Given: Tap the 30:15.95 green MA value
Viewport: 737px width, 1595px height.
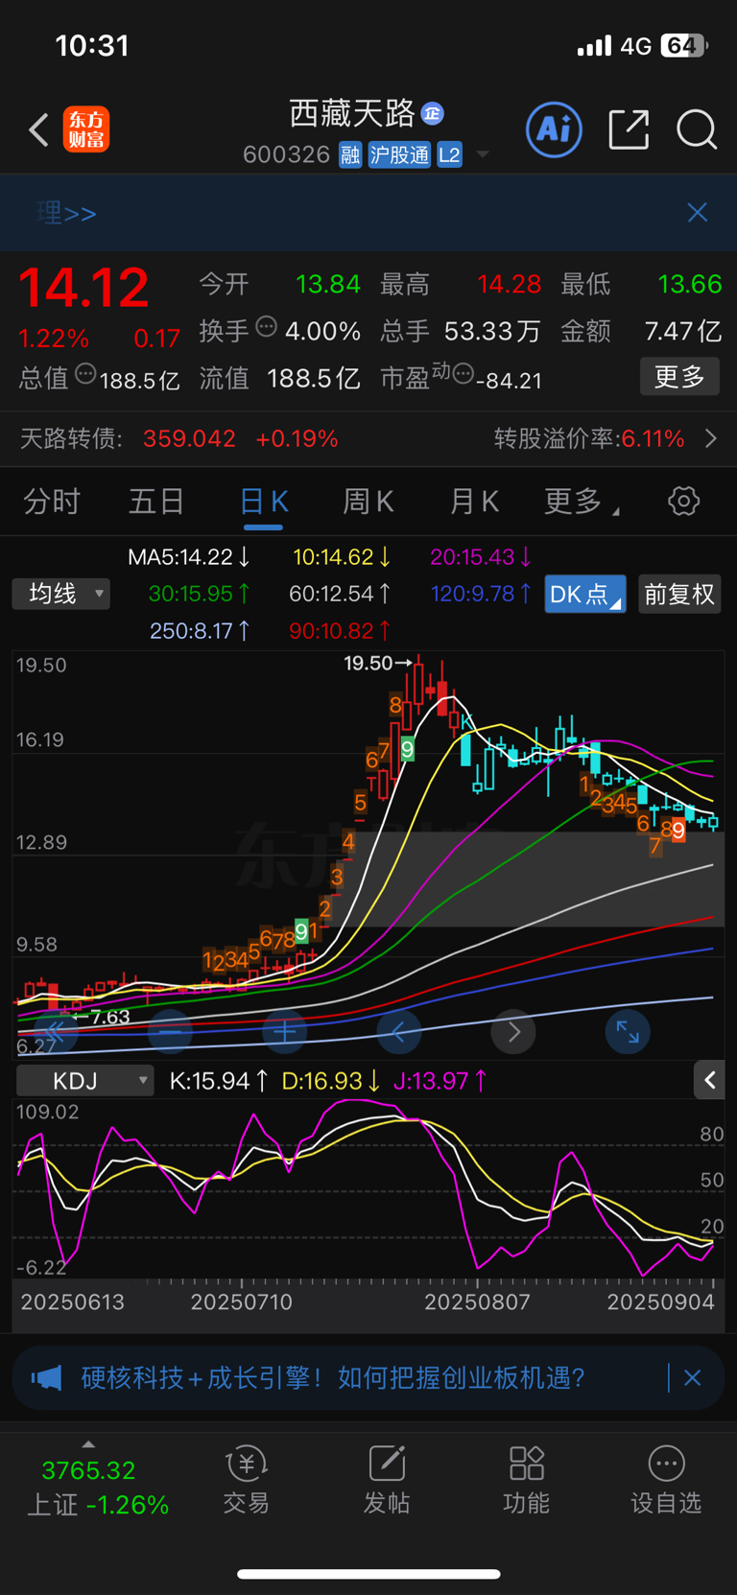Looking at the screenshot, I should click(200, 594).
